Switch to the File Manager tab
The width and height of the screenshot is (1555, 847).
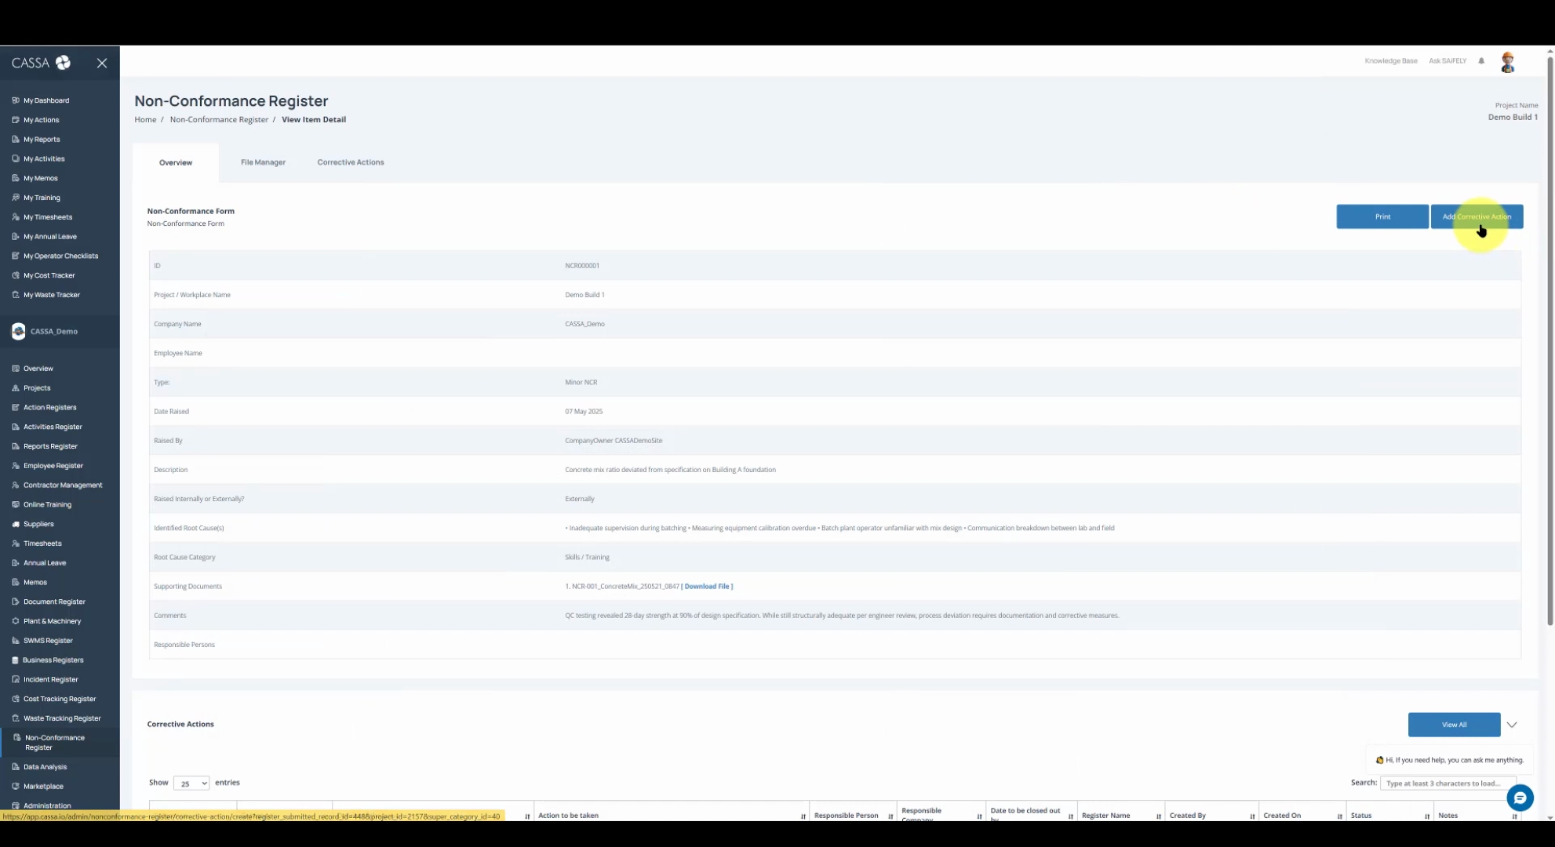pos(263,162)
